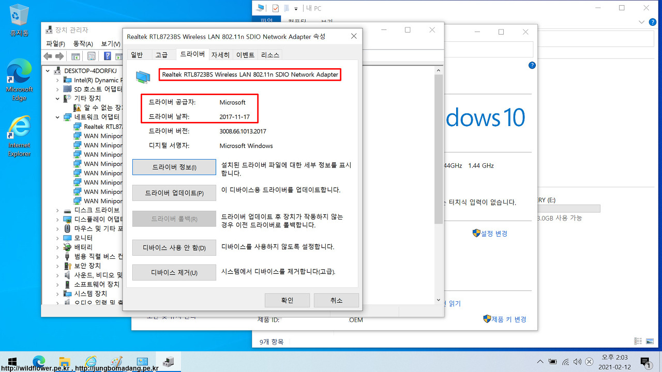Click the properties checkmark icon in 내 PC title bar
This screenshot has height=372, width=662.
click(x=275, y=8)
